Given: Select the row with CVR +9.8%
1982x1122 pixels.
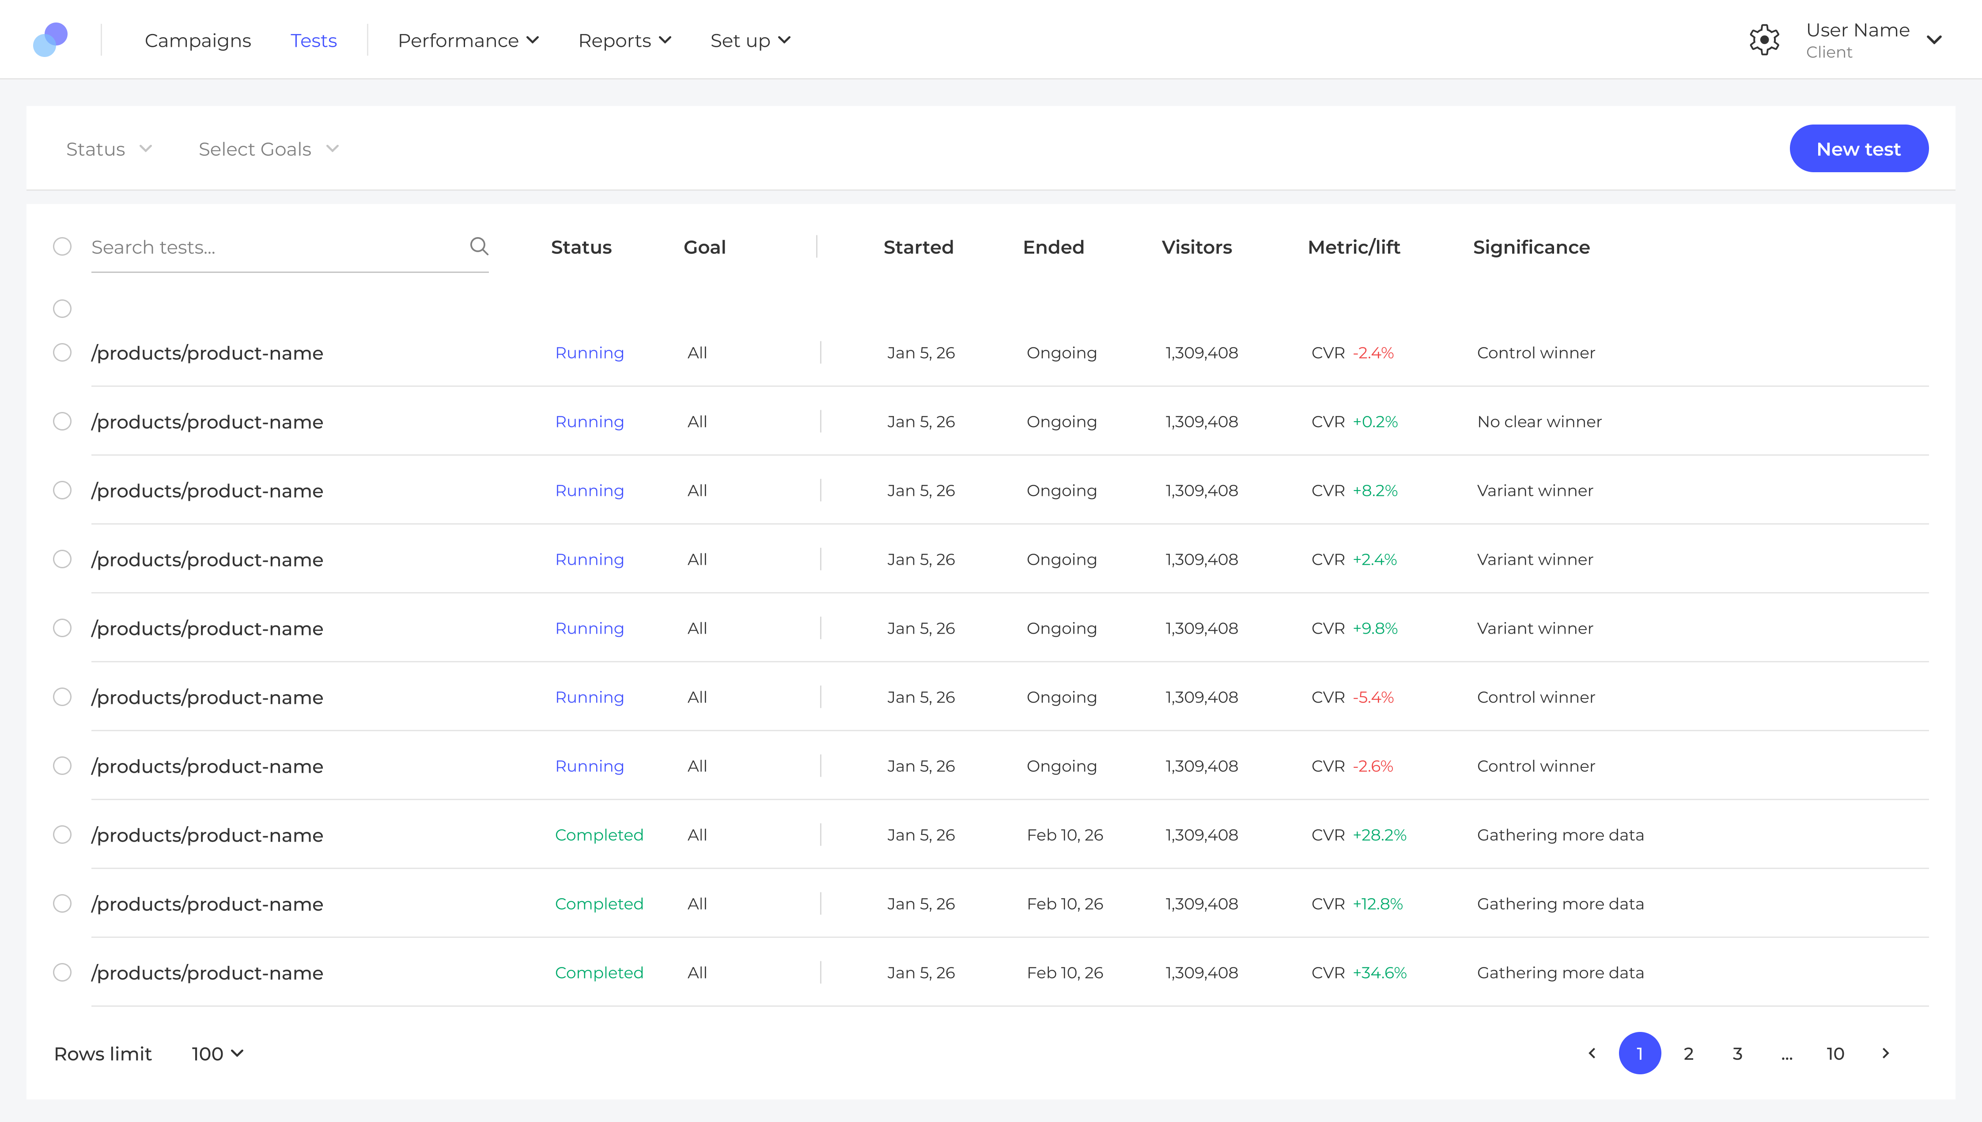Looking at the screenshot, I should tap(62, 628).
